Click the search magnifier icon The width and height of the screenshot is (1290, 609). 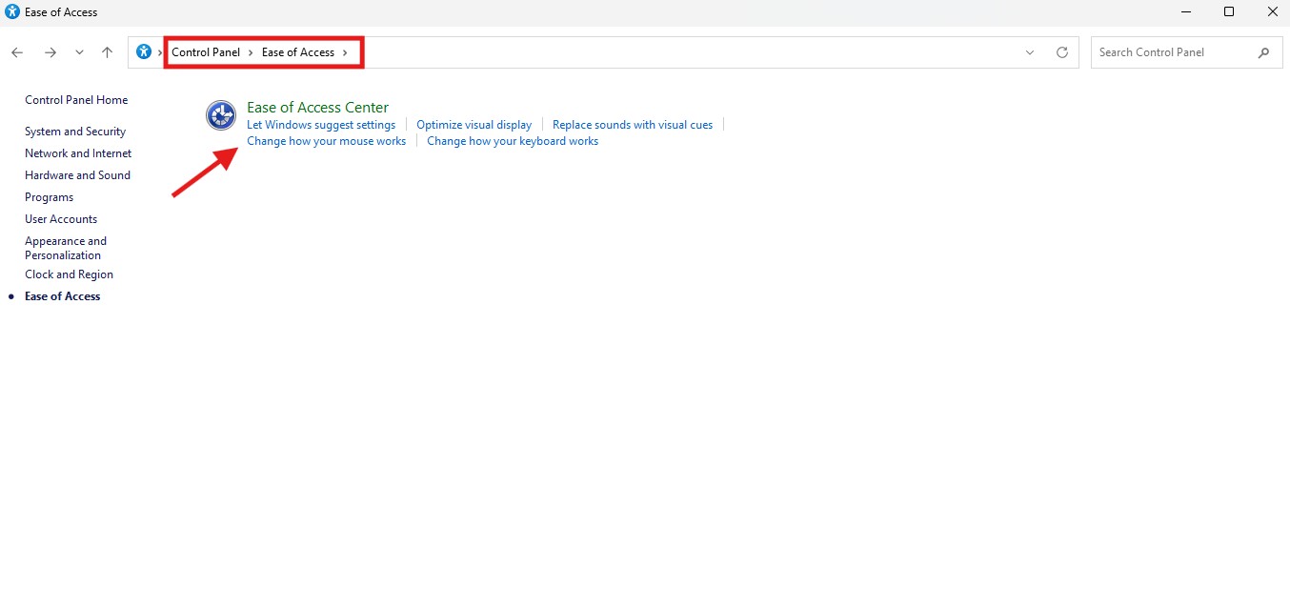(x=1263, y=52)
